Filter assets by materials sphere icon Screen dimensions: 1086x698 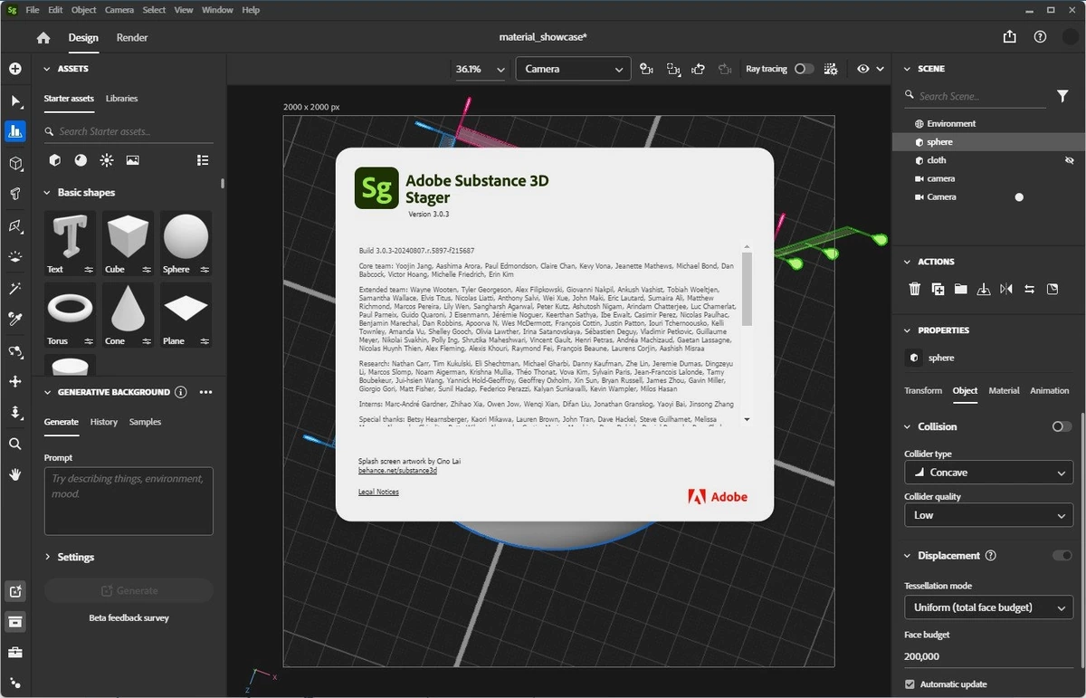81,160
